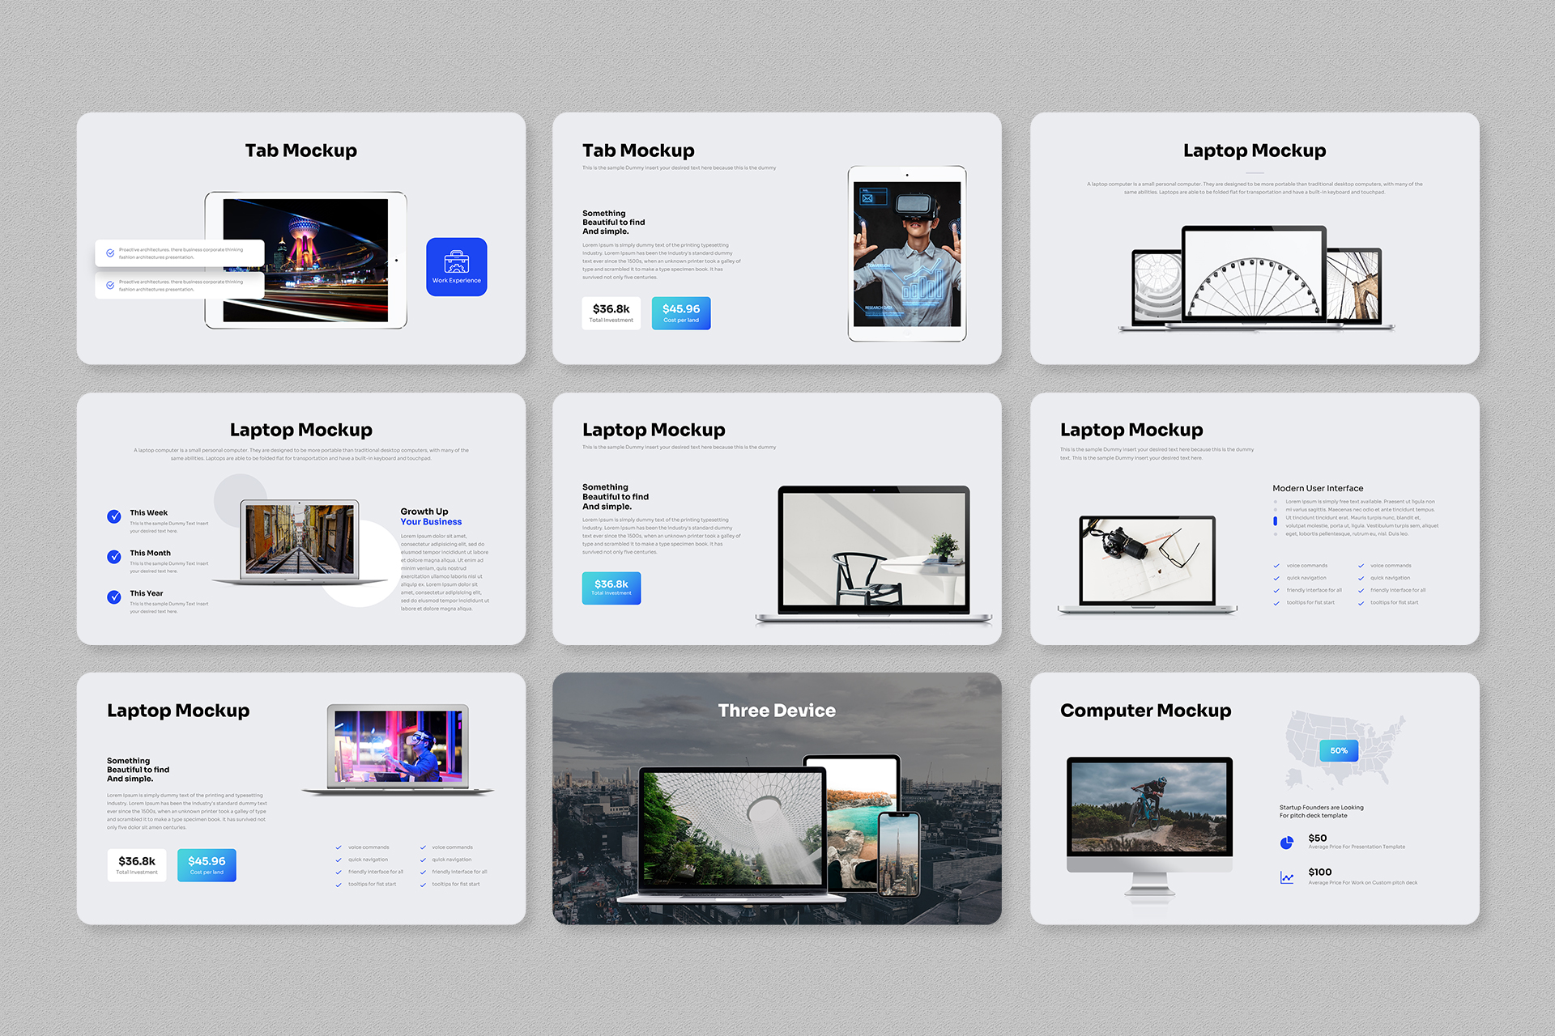1555x1036 pixels.
Task: Click the $36.8k Total Investment badge
Action: click(611, 588)
